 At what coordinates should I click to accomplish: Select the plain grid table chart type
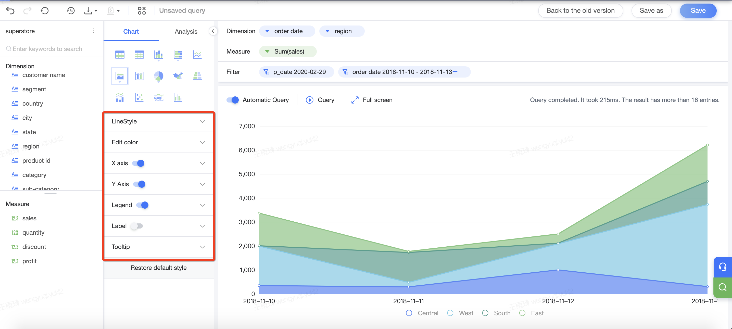(139, 55)
